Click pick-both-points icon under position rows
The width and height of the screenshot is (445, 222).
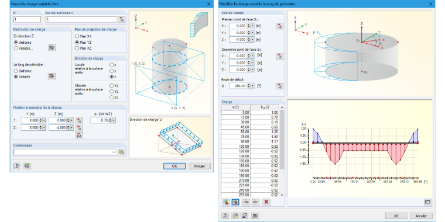(x=79, y=135)
